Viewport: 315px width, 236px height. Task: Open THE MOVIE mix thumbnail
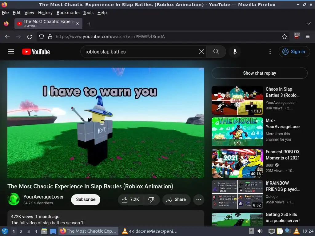237,132
